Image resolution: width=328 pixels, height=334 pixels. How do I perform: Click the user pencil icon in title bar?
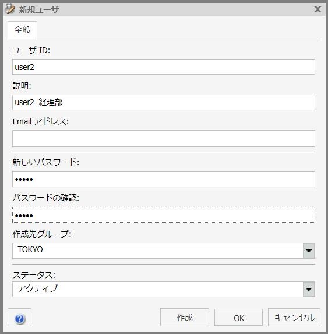(x=9, y=9)
